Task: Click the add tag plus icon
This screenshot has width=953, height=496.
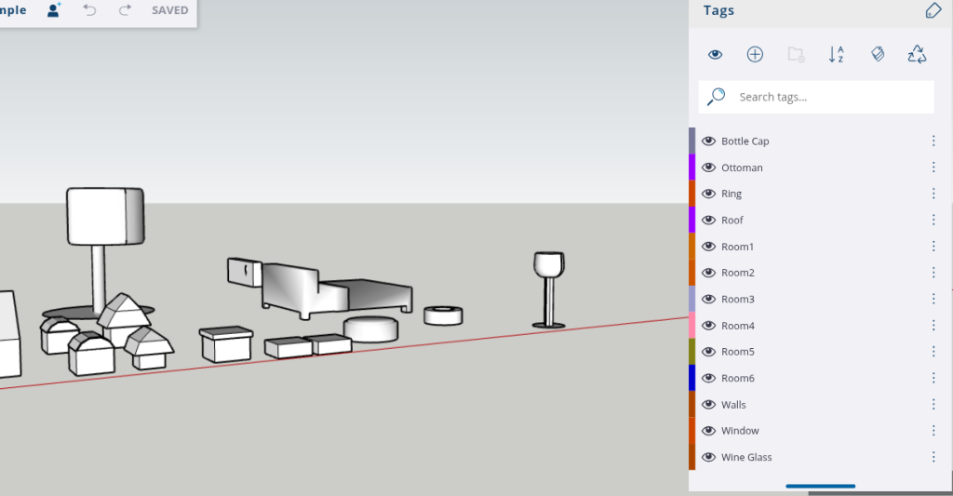Action: pyautogui.click(x=755, y=54)
